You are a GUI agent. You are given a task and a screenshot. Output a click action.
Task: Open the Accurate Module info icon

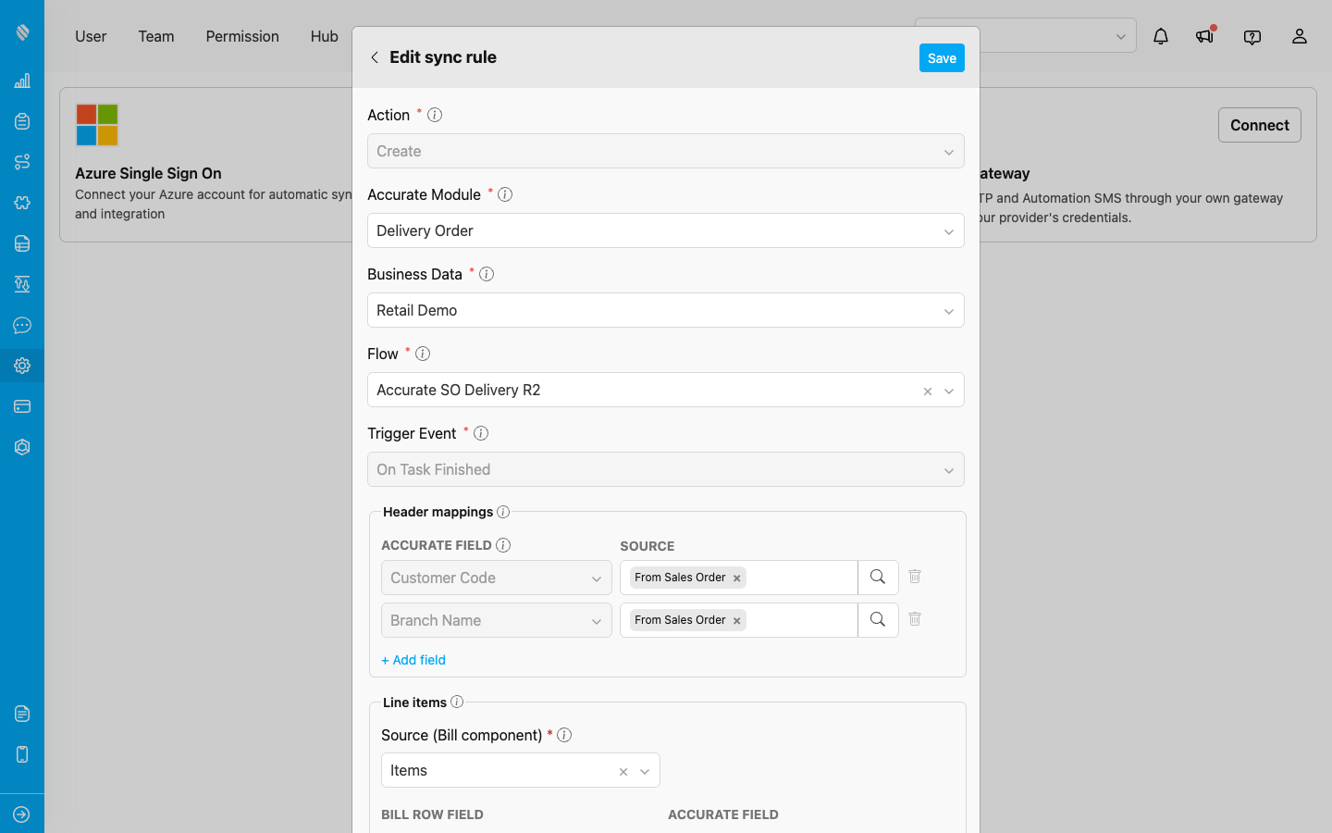click(x=505, y=194)
